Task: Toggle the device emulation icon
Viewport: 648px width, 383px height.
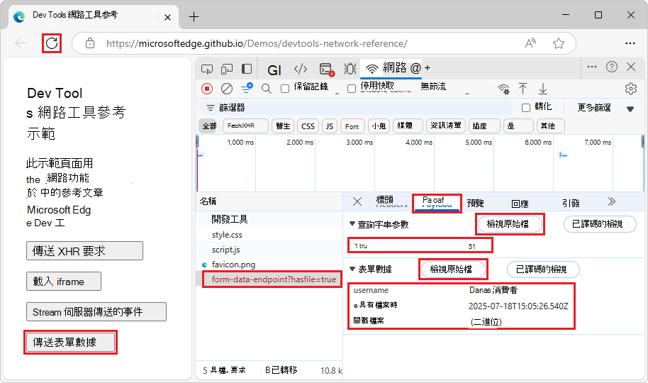Action: (x=227, y=69)
